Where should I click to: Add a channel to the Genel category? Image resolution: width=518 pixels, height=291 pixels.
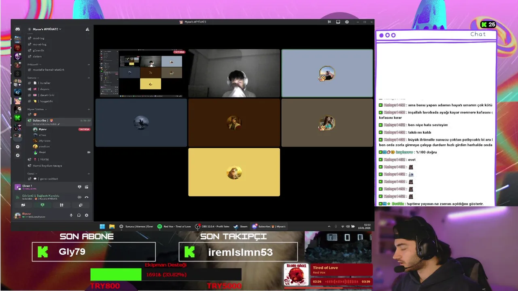[89, 173]
